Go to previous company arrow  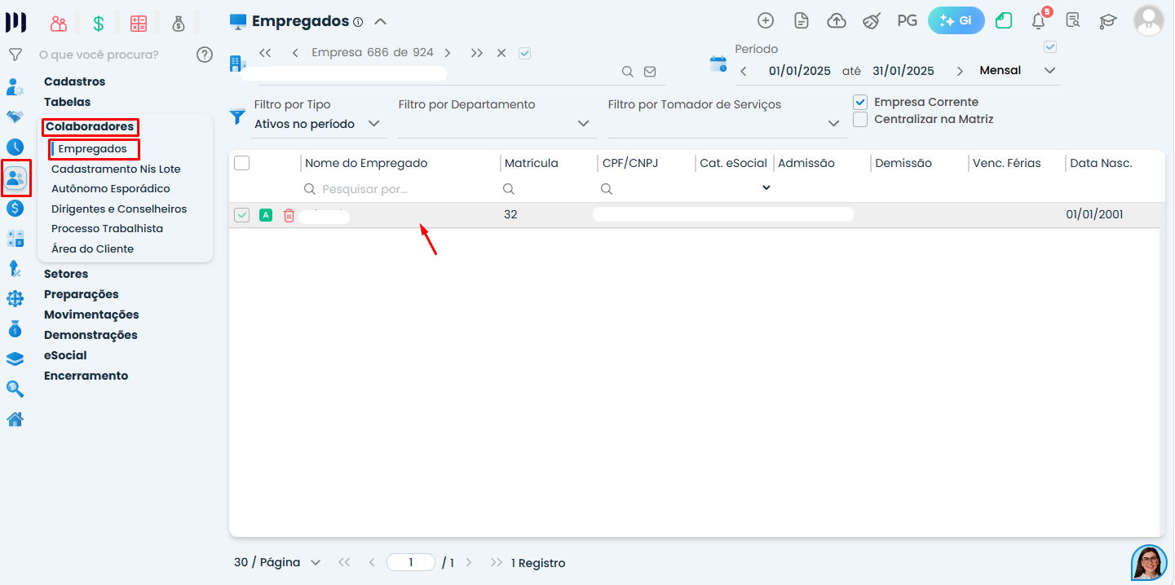coord(294,53)
